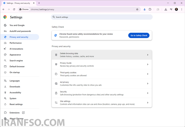
Task: Open Search engine settings
Action: pyautogui.click(x=20, y=60)
